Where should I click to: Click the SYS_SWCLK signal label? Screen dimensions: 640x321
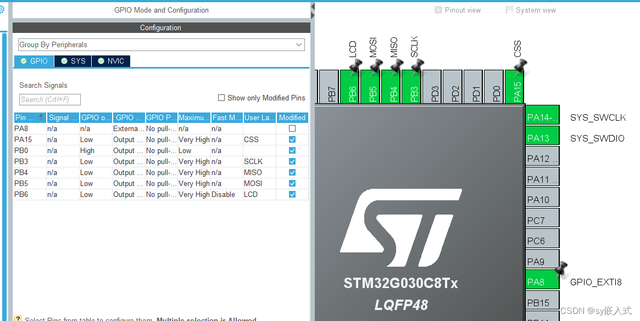click(x=598, y=118)
